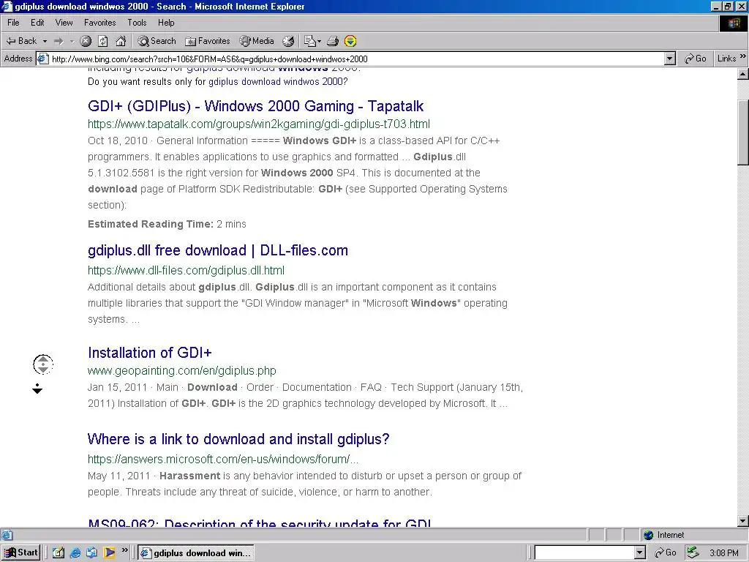Click the vertical scrollbar thumb
This screenshot has width=749, height=562.
click(x=743, y=133)
